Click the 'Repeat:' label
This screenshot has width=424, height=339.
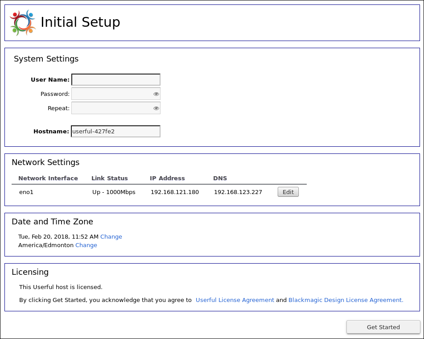[58, 108]
